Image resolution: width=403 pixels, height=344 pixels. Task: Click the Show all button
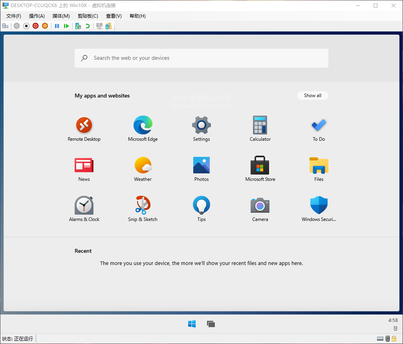313,96
